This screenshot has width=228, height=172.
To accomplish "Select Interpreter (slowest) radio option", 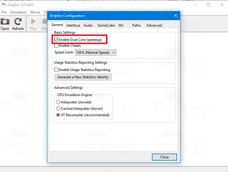I will click(58, 102).
